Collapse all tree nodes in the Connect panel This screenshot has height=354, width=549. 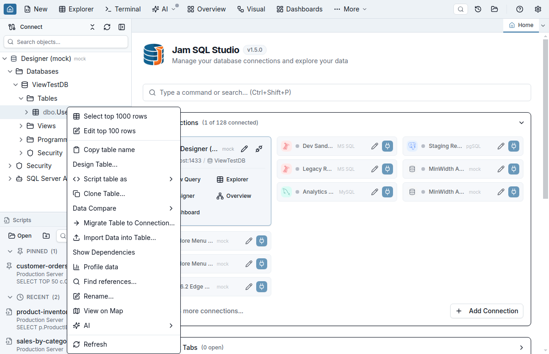point(92,27)
